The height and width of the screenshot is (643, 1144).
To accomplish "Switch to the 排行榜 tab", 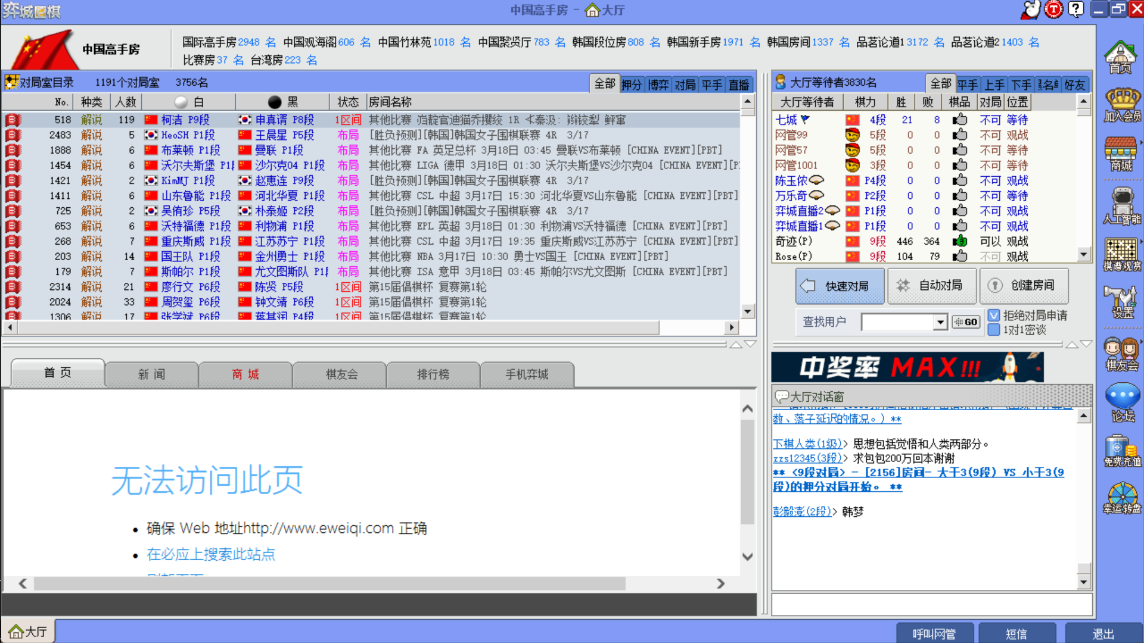I will 433,374.
